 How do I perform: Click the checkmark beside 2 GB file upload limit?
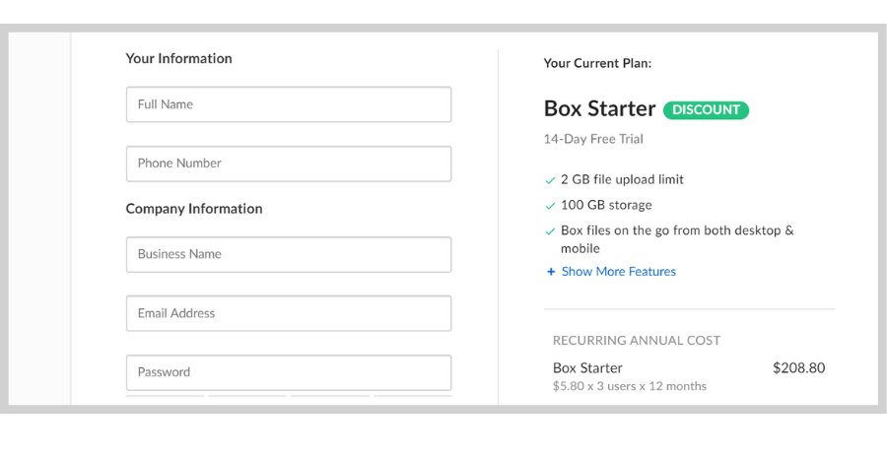pyautogui.click(x=550, y=180)
